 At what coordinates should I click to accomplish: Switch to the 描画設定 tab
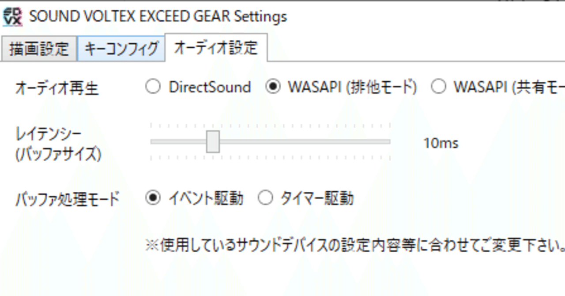point(39,49)
